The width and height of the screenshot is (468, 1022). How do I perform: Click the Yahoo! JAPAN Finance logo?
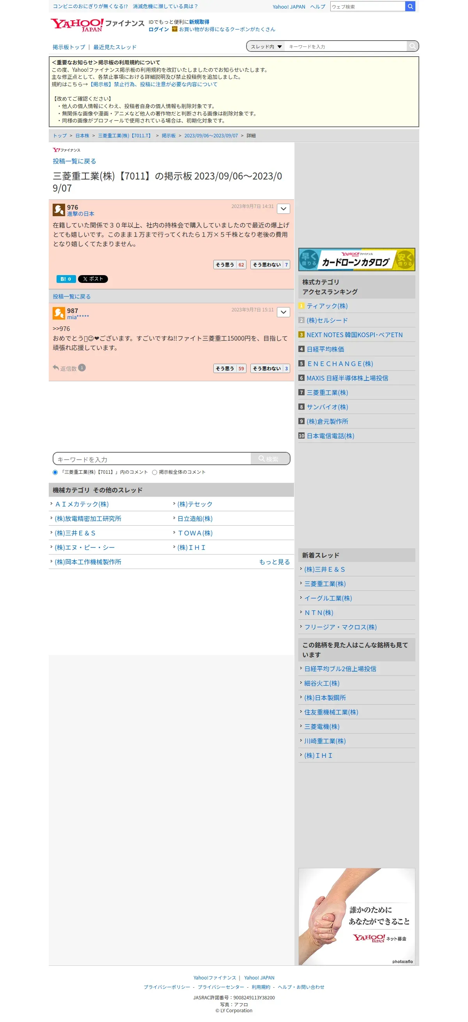(97, 25)
